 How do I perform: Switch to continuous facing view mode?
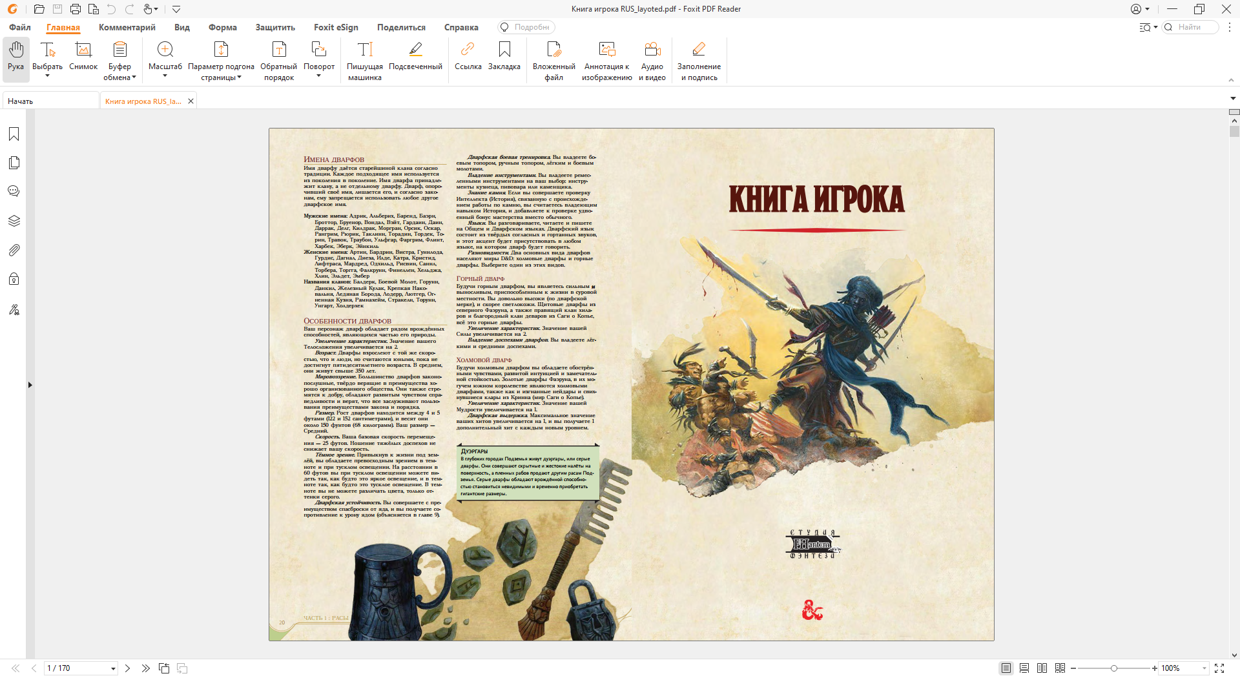pyautogui.click(x=1060, y=668)
